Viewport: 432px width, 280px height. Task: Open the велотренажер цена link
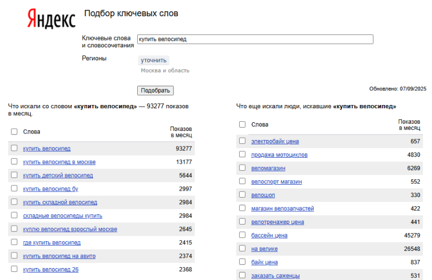(278, 222)
